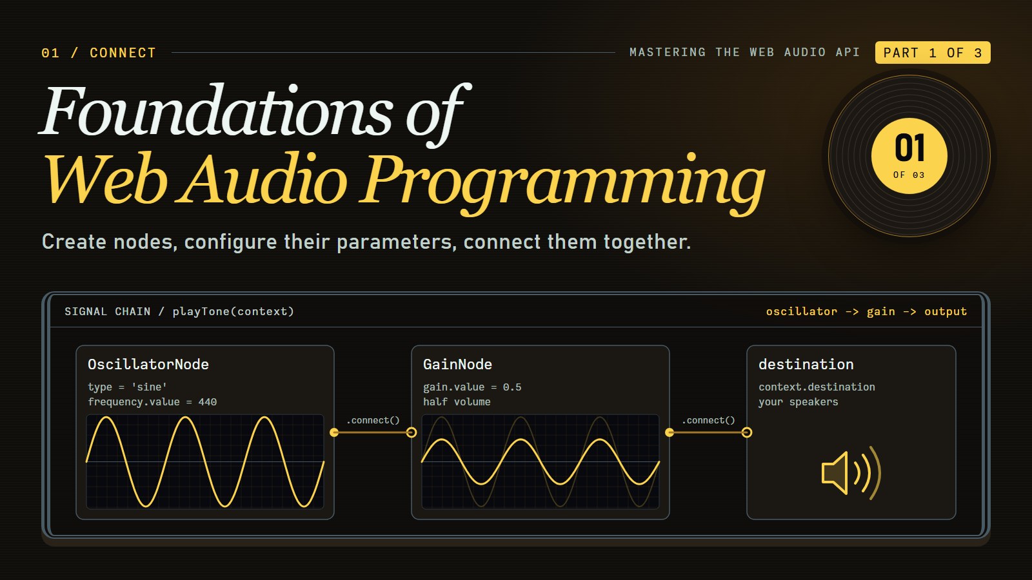1032x580 pixels.
Task: Click the connector circle on destination's input
Action: point(747,432)
